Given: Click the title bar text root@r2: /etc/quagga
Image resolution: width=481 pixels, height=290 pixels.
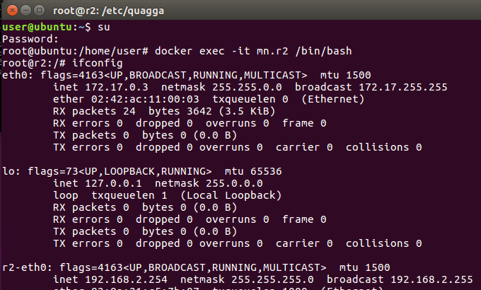Looking at the screenshot, I should tap(109, 11).
